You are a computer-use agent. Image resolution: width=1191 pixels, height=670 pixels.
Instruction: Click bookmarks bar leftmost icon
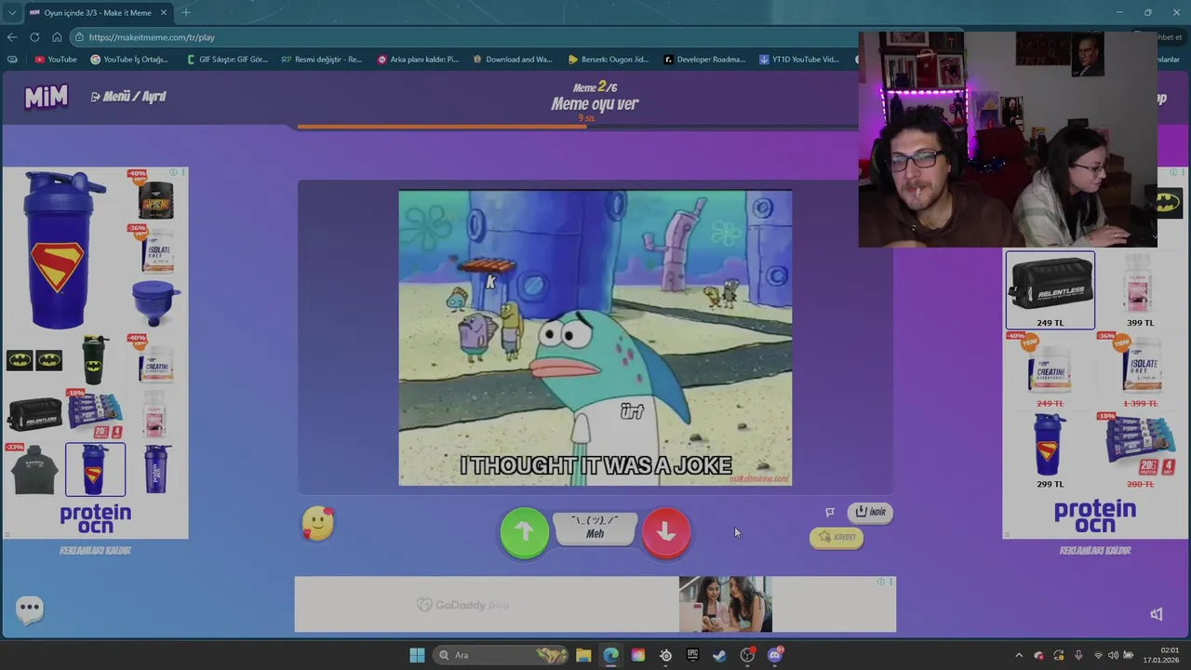pos(12,60)
